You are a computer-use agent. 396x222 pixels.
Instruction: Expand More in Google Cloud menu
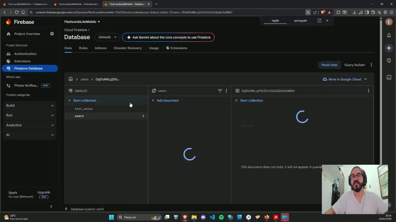(345, 79)
